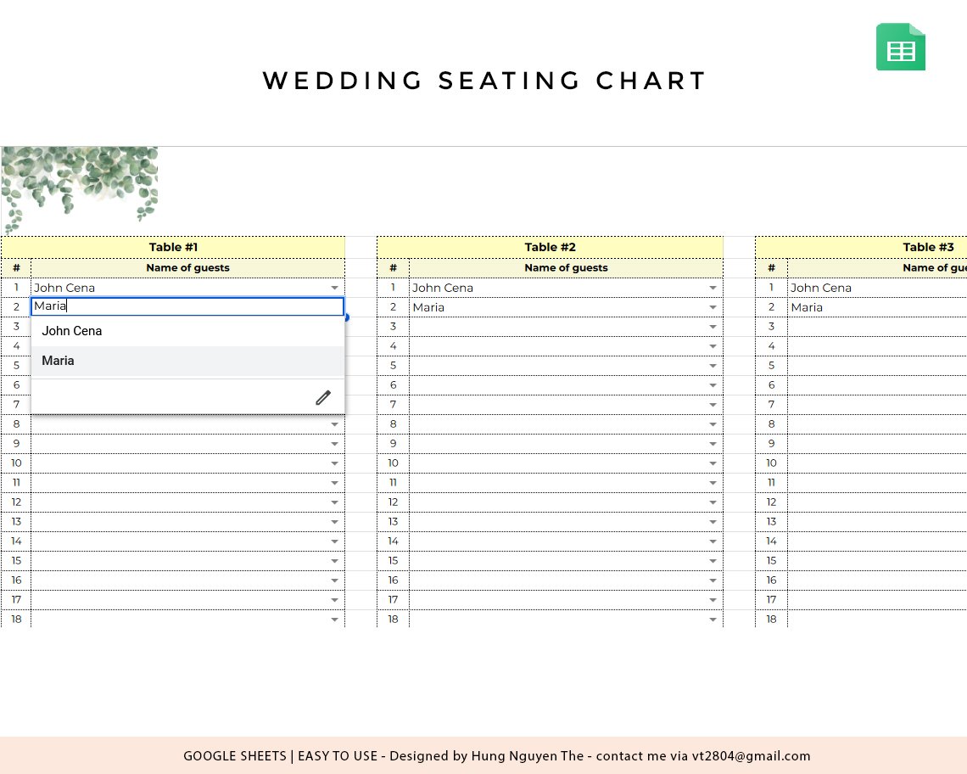This screenshot has width=967, height=774.
Task: Click the blue fill handle on active cell
Action: [x=347, y=317]
